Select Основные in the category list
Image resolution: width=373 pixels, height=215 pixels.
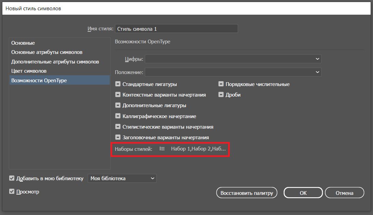(23, 43)
